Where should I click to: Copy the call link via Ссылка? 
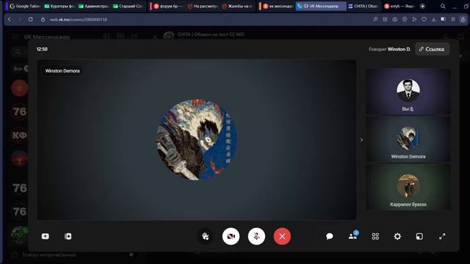[433, 49]
